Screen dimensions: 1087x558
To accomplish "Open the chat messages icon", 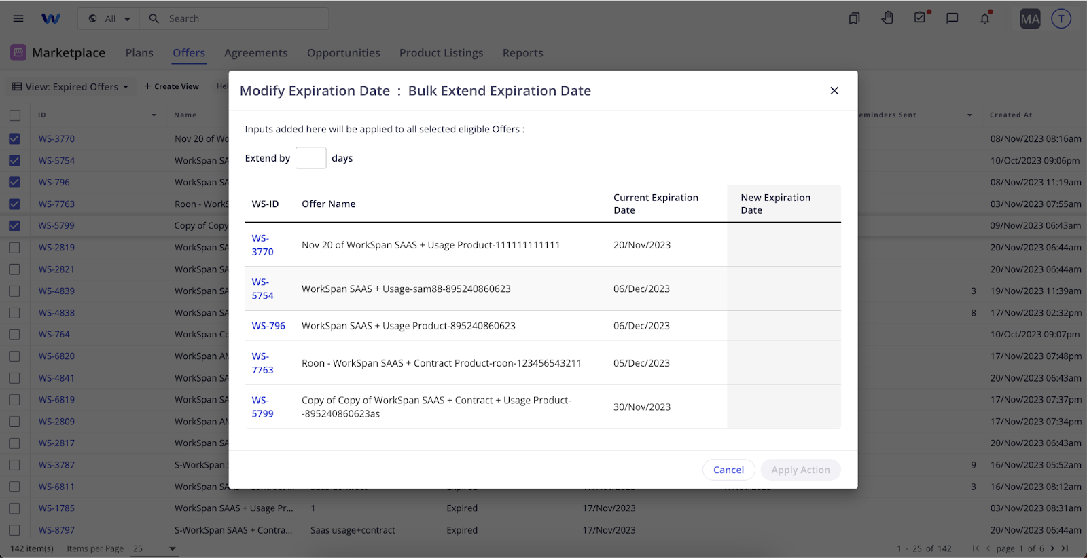I will coord(952,18).
